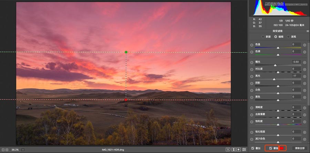
Task: Click the 对比度 value input field
Action: [x=296, y=69]
